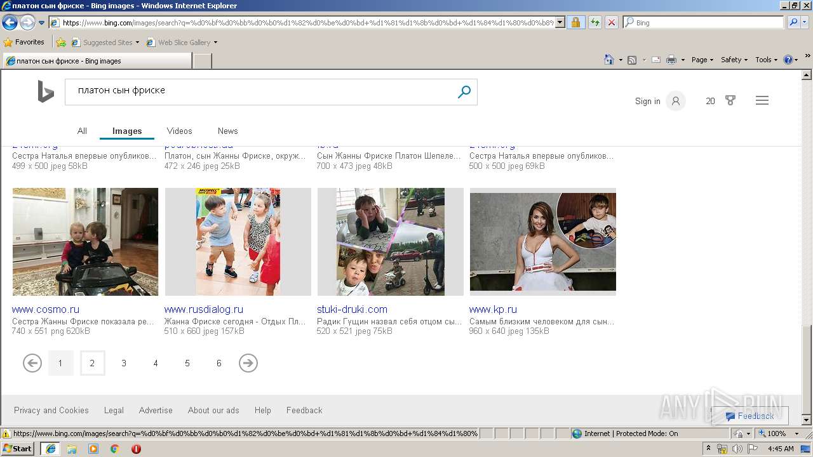This screenshot has height=457, width=813.
Task: Open the Advertise footer link
Action: [156, 410]
